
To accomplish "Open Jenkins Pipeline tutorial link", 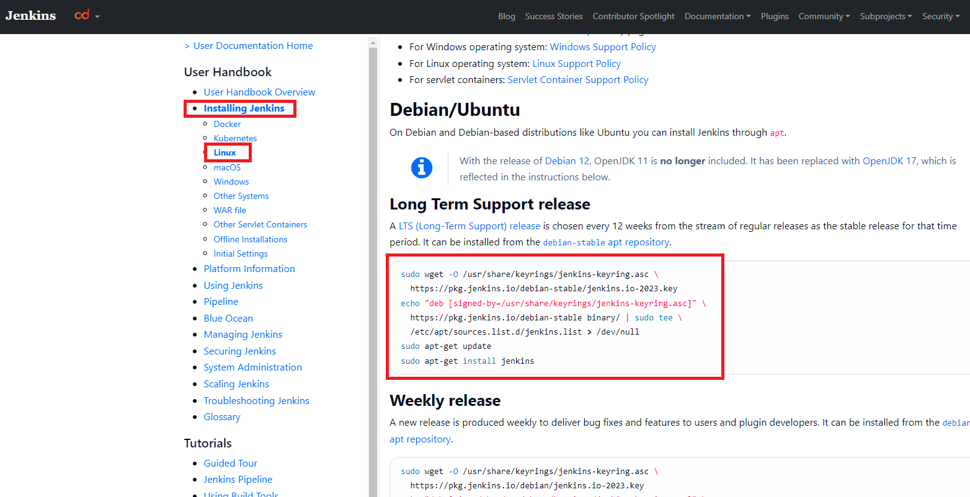I will click(238, 480).
